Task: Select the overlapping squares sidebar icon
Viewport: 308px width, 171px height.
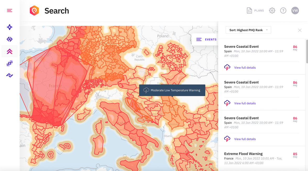Action: (9, 63)
